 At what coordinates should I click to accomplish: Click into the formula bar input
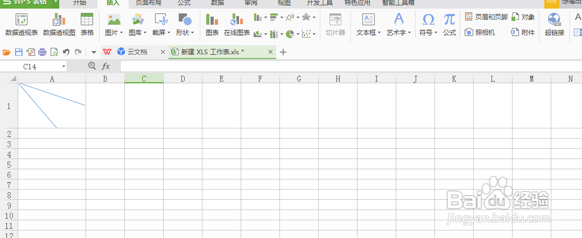350,66
